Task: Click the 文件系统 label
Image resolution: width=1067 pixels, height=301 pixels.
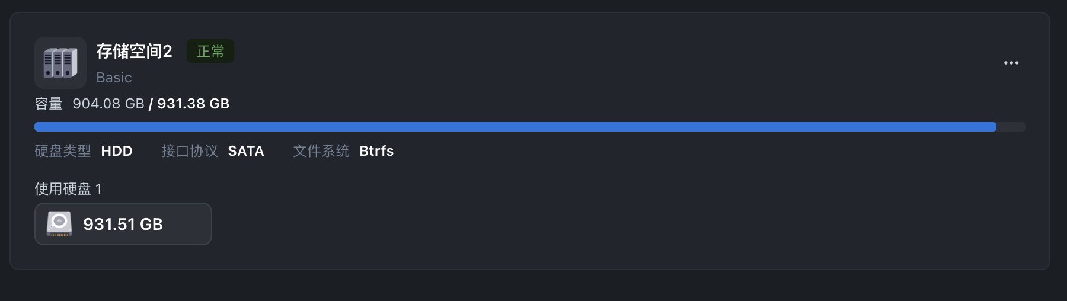Action: pos(321,151)
